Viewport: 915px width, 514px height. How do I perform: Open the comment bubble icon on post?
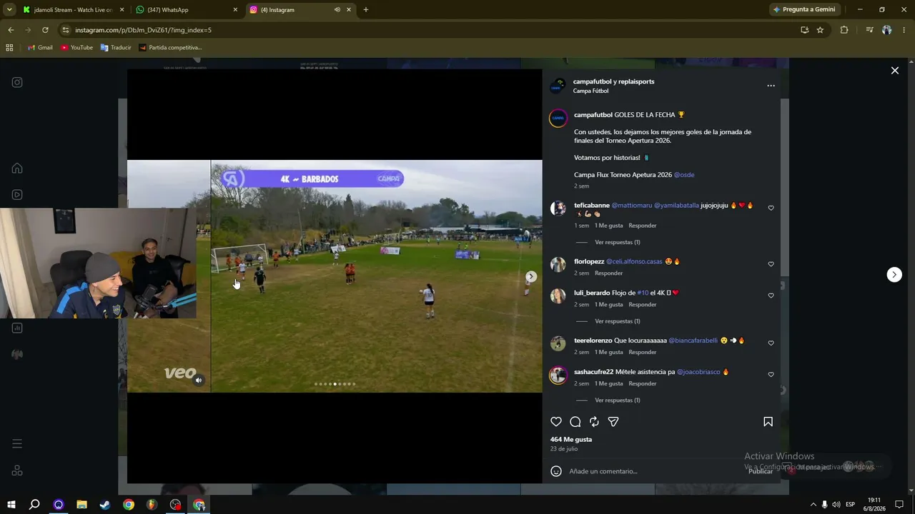point(575,422)
